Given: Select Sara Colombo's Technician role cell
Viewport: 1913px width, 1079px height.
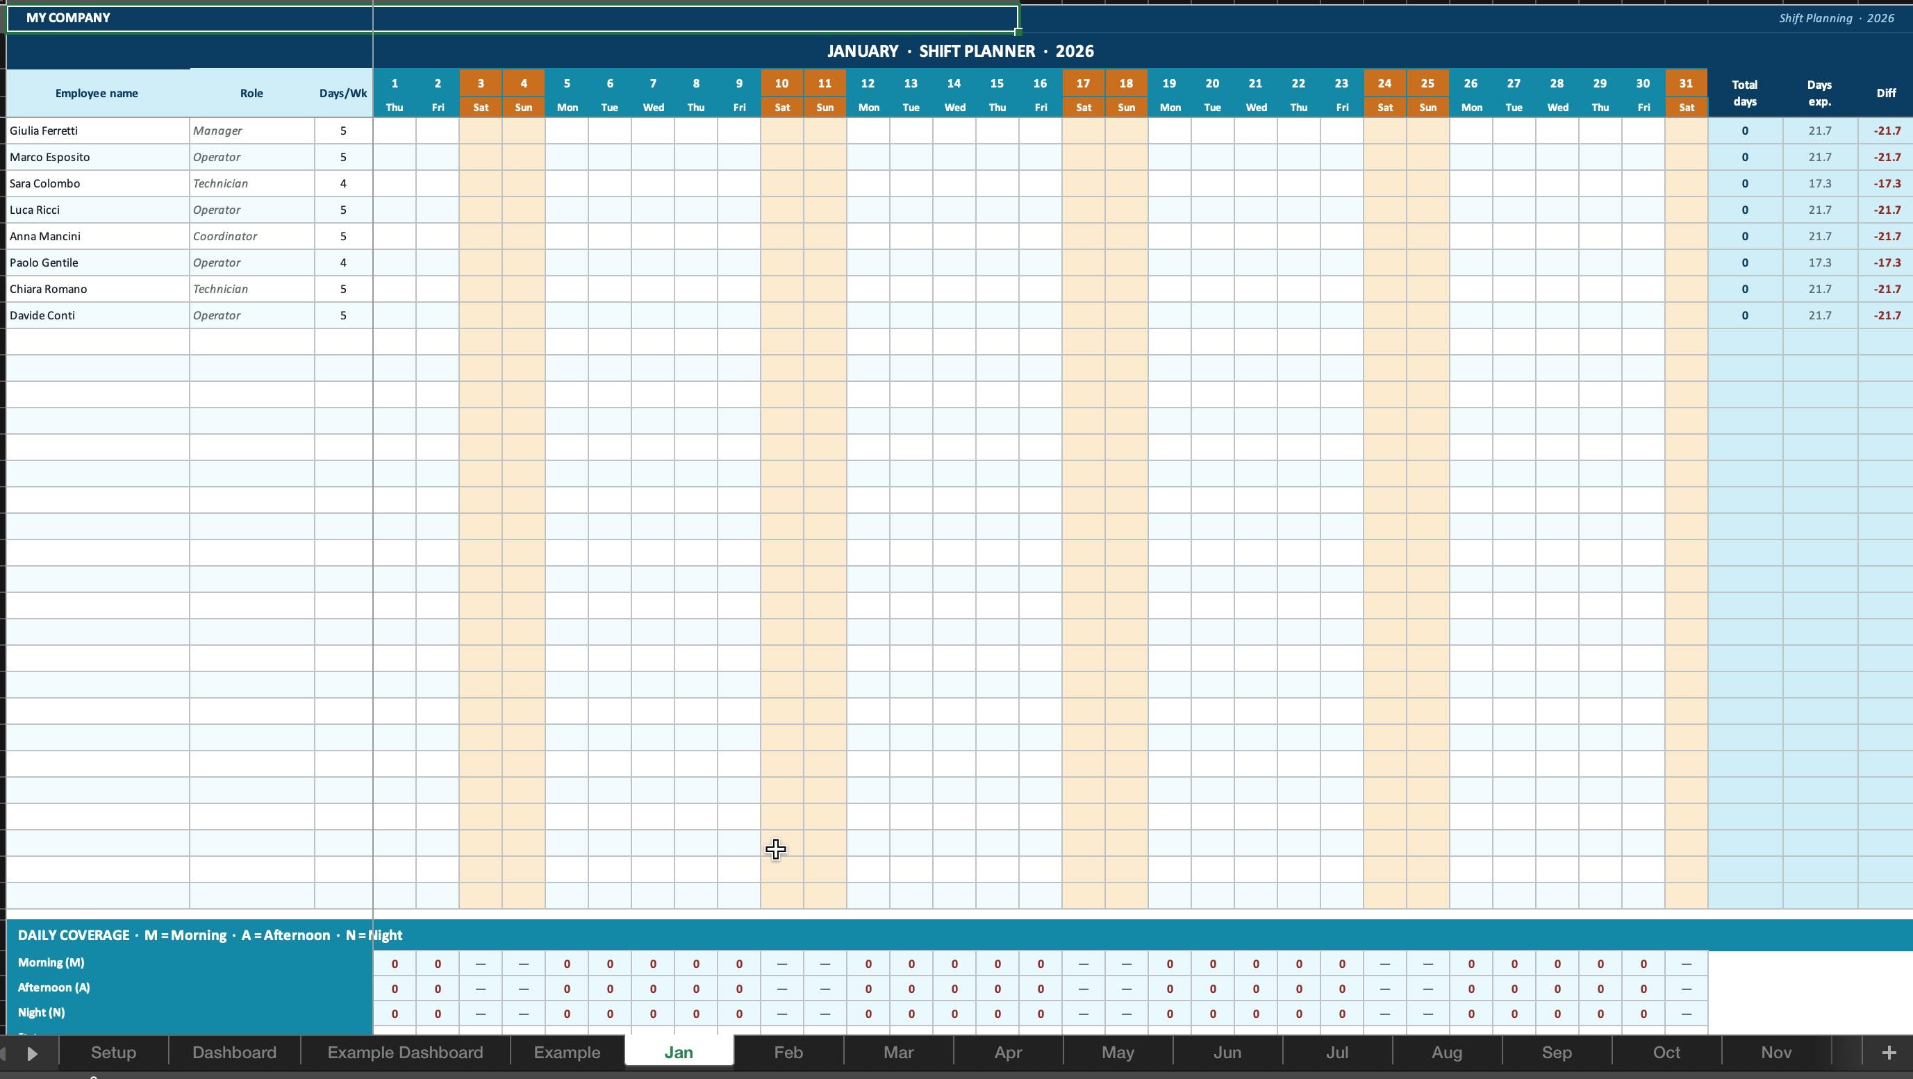Looking at the screenshot, I should (251, 183).
